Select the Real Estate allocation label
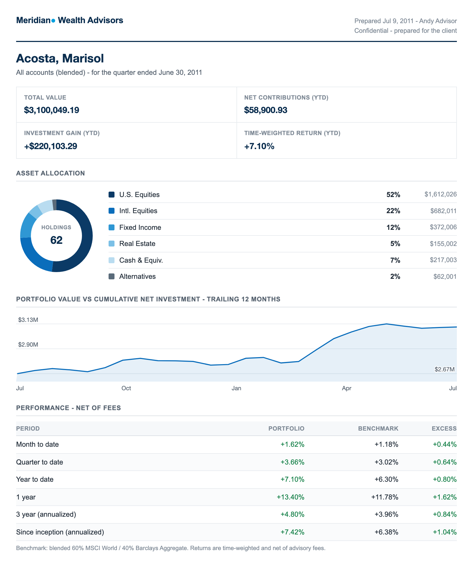473x563 pixels. pyautogui.click(x=137, y=244)
